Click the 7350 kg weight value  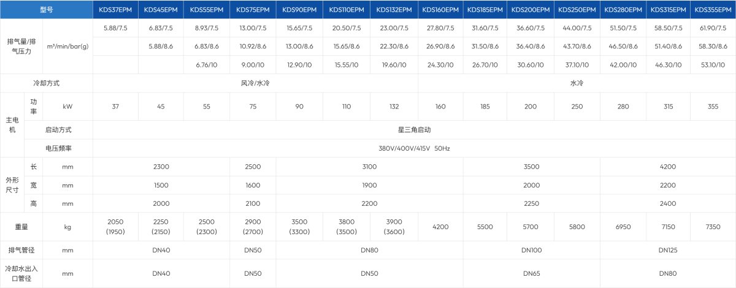click(x=713, y=227)
